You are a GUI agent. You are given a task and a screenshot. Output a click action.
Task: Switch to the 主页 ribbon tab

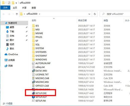pyautogui.click(x=15, y=8)
